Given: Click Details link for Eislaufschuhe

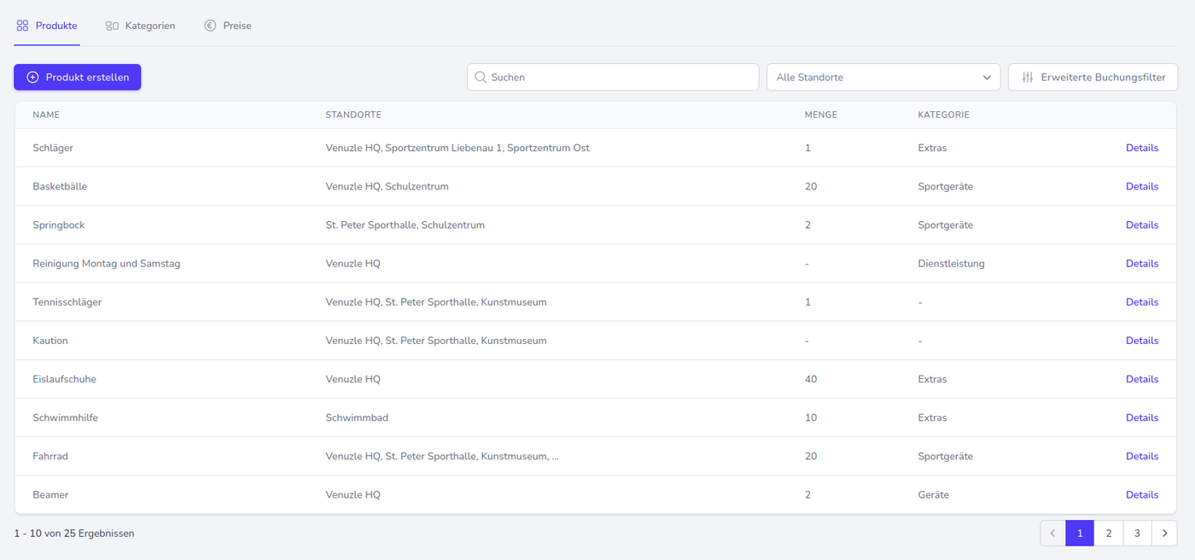Looking at the screenshot, I should [x=1141, y=379].
